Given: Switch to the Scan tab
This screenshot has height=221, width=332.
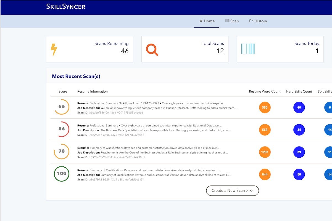Looking at the screenshot, I should click(232, 21).
